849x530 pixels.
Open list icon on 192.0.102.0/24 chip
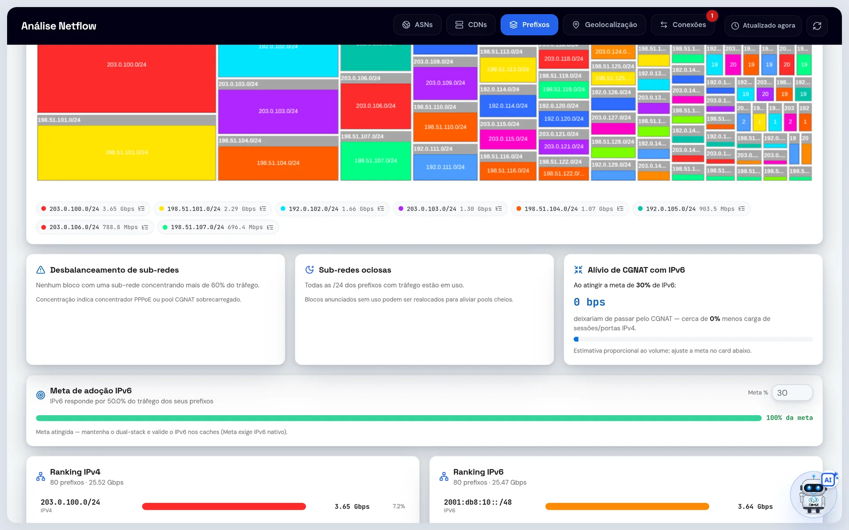[381, 209]
